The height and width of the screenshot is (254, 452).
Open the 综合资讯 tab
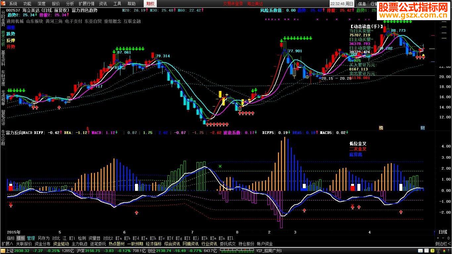click(x=172, y=244)
